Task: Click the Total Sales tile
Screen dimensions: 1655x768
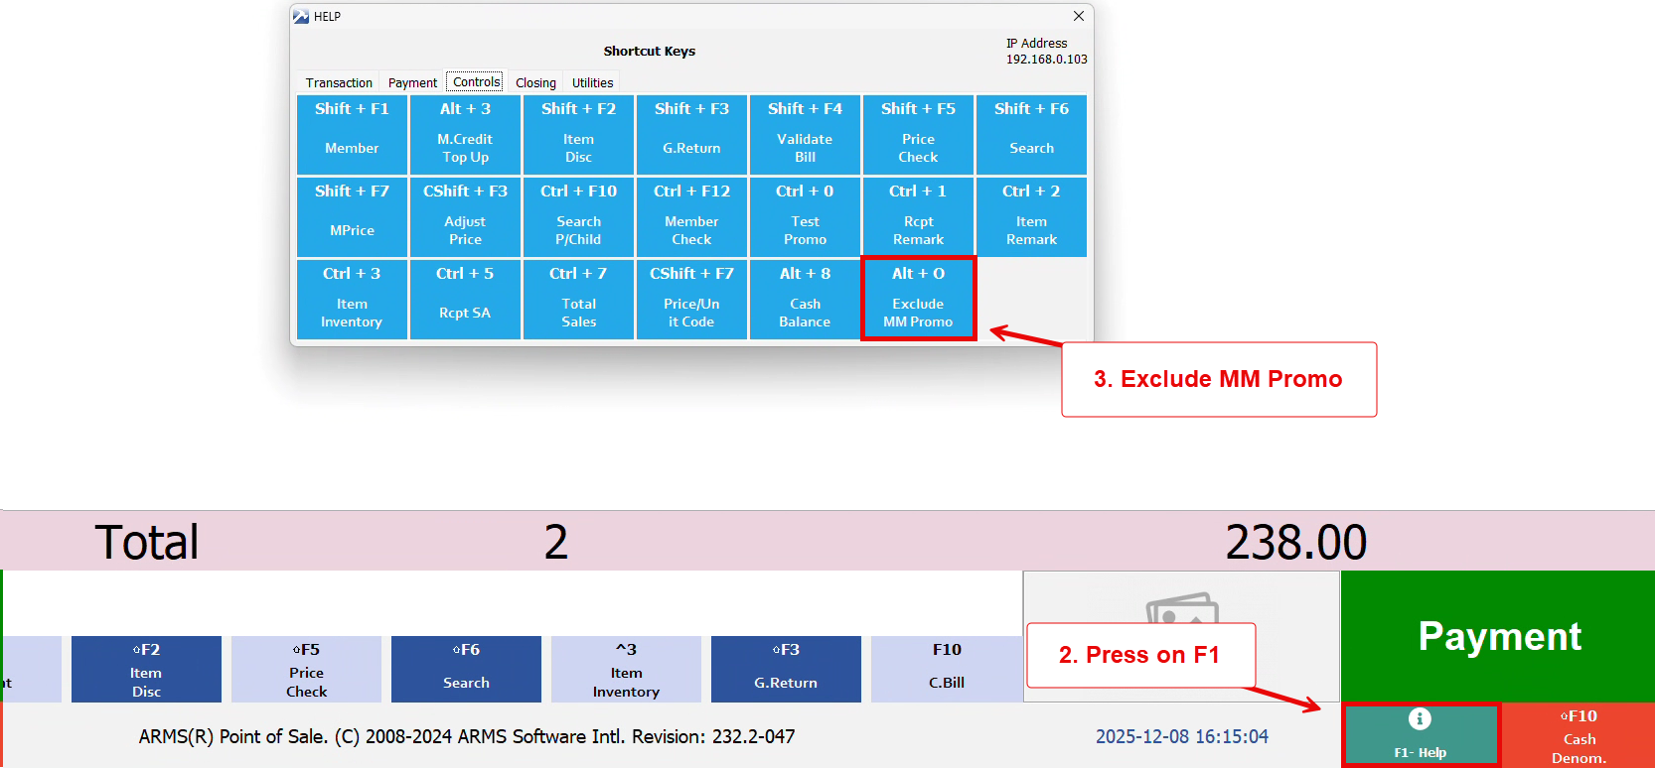Action: click(578, 299)
